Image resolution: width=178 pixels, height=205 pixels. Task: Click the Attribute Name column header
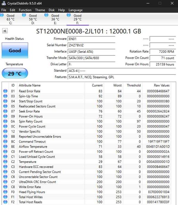pos(30,85)
